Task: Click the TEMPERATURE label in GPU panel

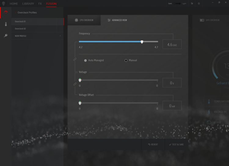Action: pyautogui.click(x=221, y=102)
